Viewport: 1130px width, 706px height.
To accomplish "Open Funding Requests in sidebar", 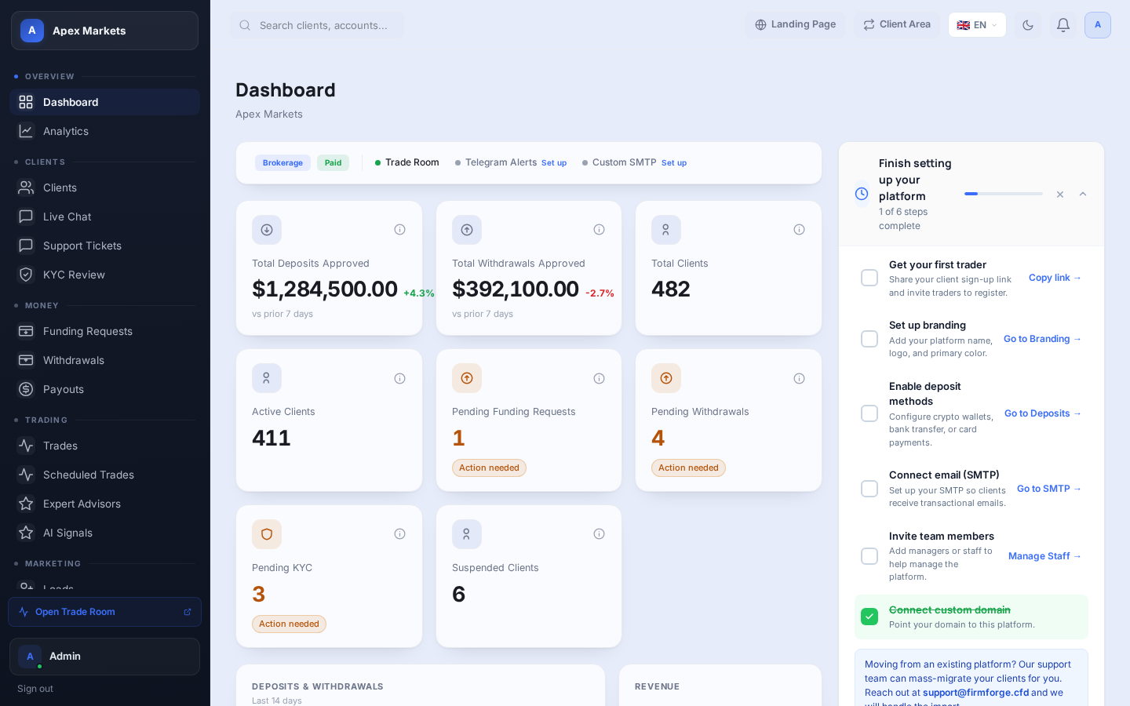I will [x=104, y=331].
